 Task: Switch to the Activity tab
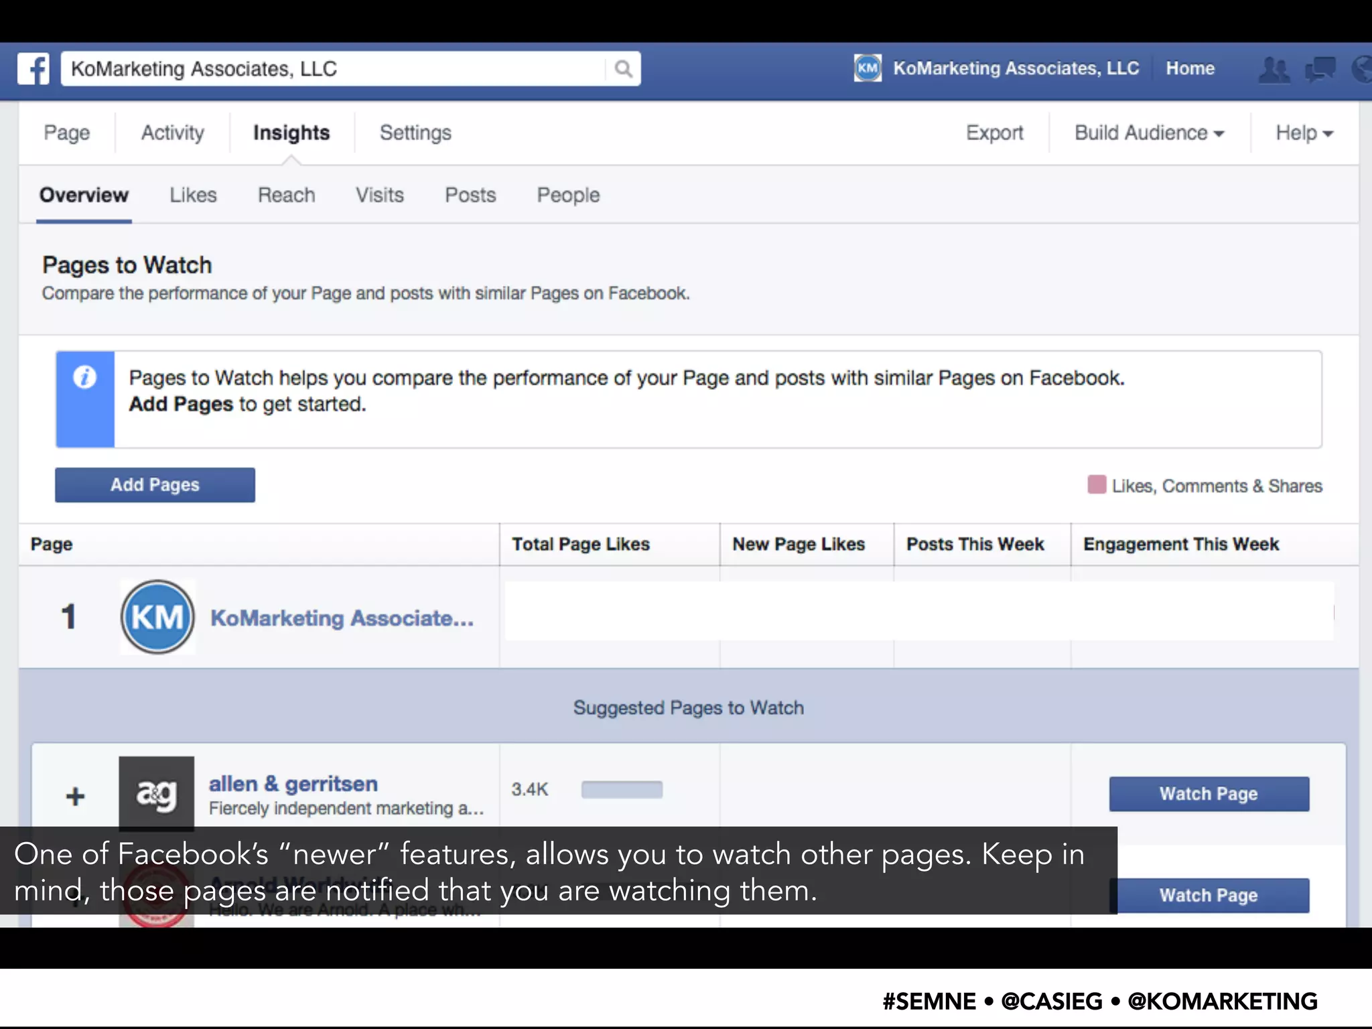(x=172, y=133)
